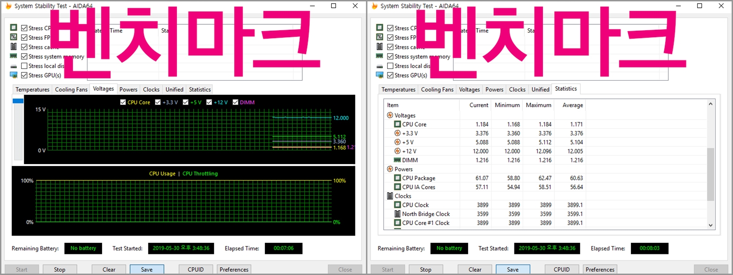The height and width of the screenshot is (275, 733).
Task: Click the Maximum column header
Action: [x=538, y=105]
